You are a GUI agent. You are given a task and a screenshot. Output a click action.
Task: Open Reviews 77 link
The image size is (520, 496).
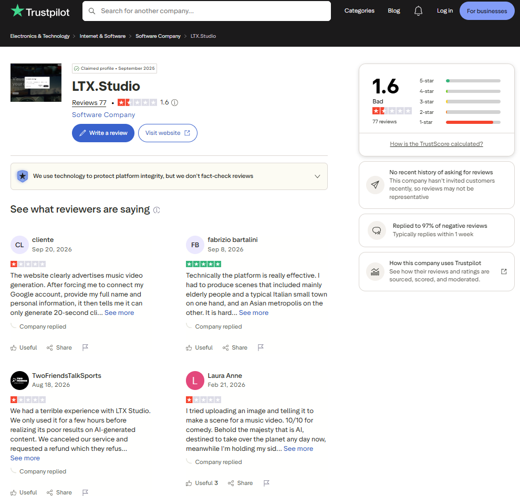click(89, 103)
